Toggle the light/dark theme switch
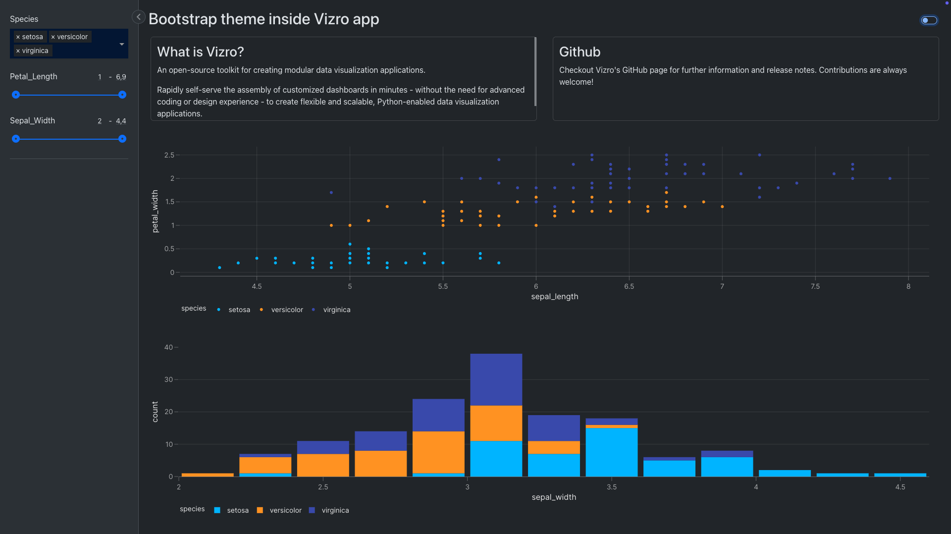 click(x=929, y=20)
